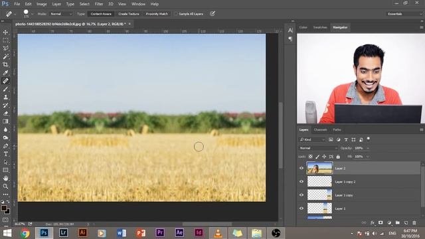Screen dimensions: 425x239
Task: Select the Pen tool
Action: point(5,146)
